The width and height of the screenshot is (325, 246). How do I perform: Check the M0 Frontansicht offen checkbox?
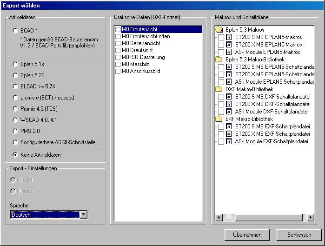coord(118,36)
